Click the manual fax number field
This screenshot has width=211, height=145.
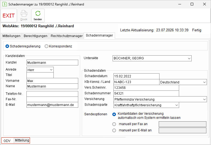(x=182, y=124)
